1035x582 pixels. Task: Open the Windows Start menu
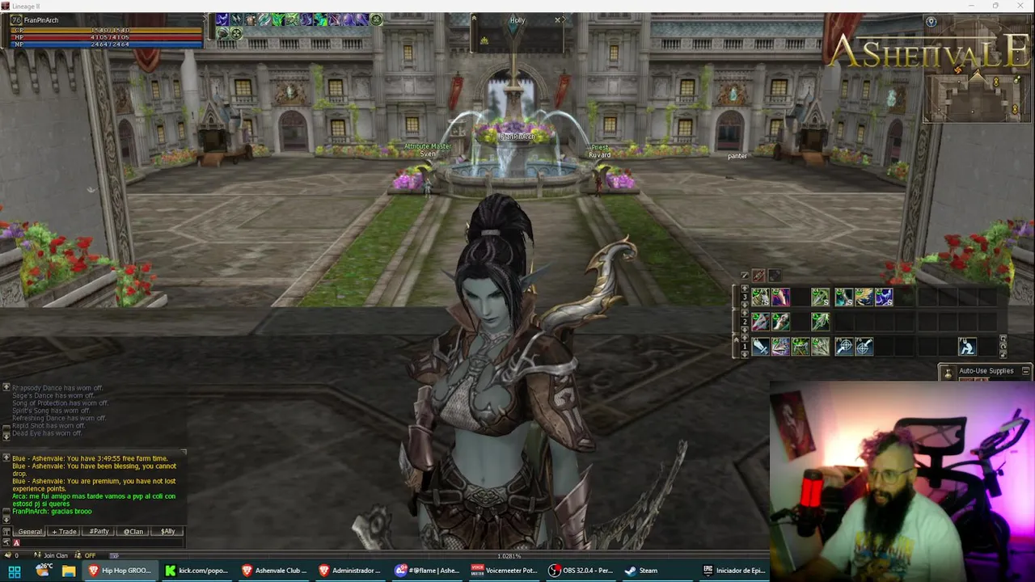(x=15, y=571)
